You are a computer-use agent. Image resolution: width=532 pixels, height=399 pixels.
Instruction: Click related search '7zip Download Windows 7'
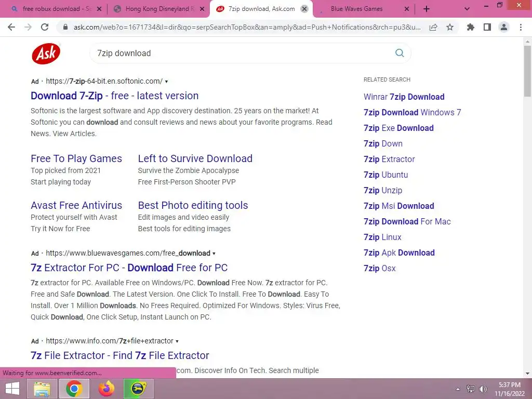point(412,112)
